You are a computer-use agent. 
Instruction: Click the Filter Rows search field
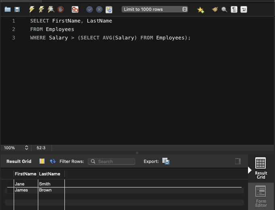click(x=112, y=161)
